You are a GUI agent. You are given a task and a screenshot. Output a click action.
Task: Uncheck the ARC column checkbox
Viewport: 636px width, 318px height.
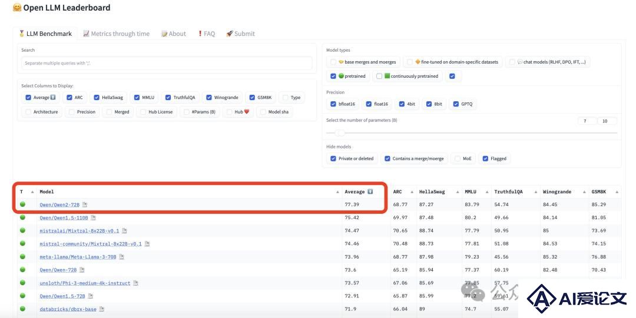(x=69, y=97)
